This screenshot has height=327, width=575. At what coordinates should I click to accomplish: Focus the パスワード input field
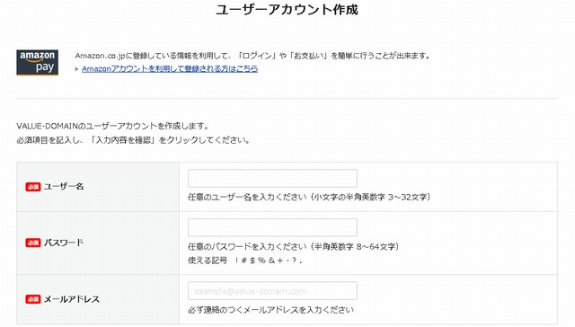pyautogui.click(x=272, y=227)
